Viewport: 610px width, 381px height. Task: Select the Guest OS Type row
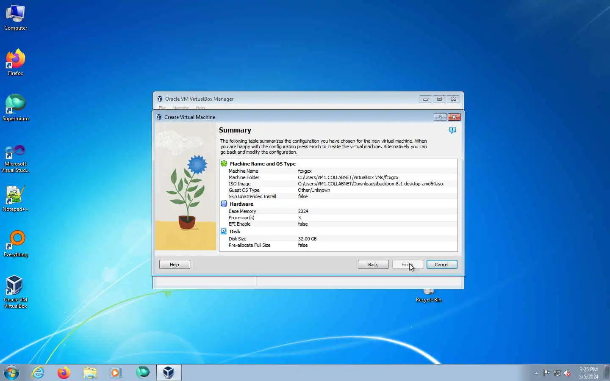pos(338,190)
